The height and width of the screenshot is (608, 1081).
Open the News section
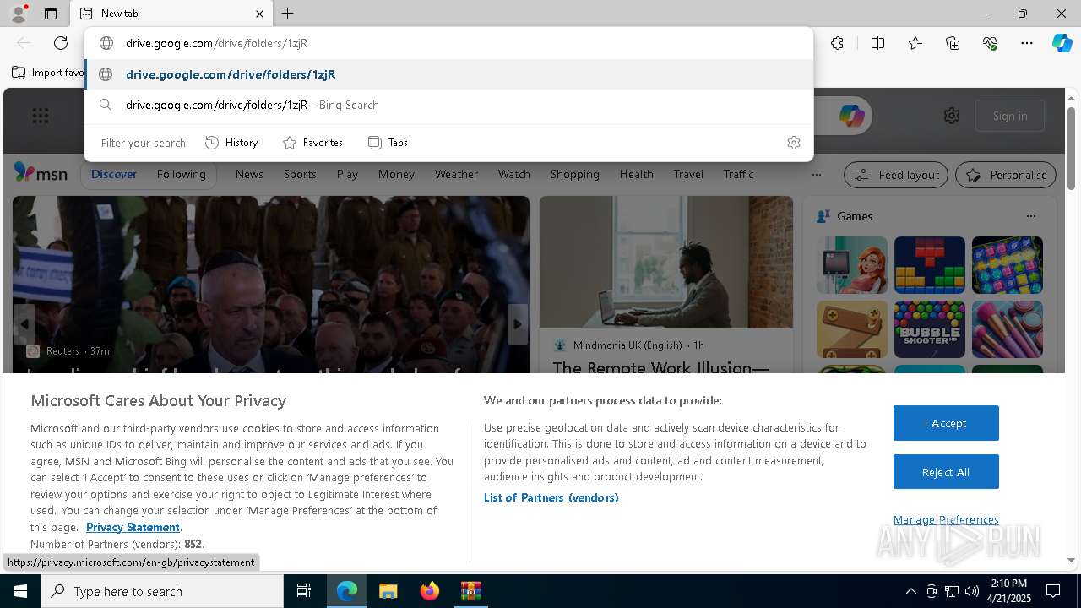[x=249, y=174]
